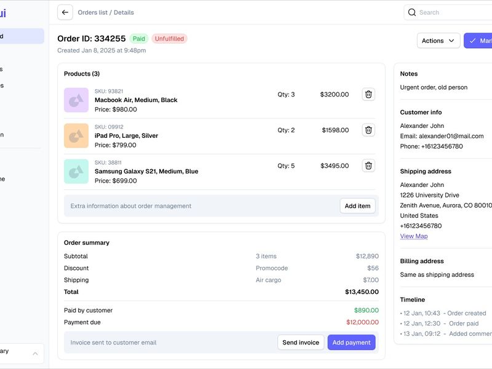Delete Samsung Galaxy S21 via trash icon
This screenshot has width=492, height=369.
(368, 165)
